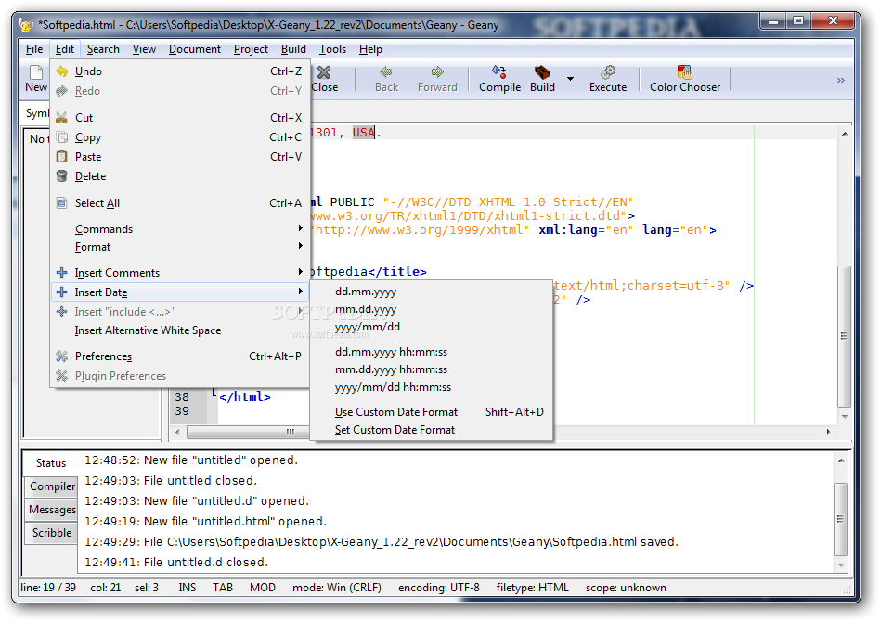Select Set Custom Date Format
The width and height of the screenshot is (880, 622).
click(x=431, y=430)
